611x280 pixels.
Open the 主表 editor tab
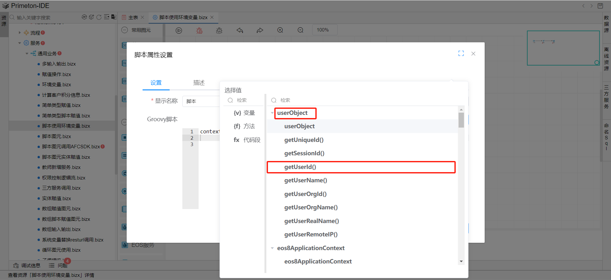point(133,17)
